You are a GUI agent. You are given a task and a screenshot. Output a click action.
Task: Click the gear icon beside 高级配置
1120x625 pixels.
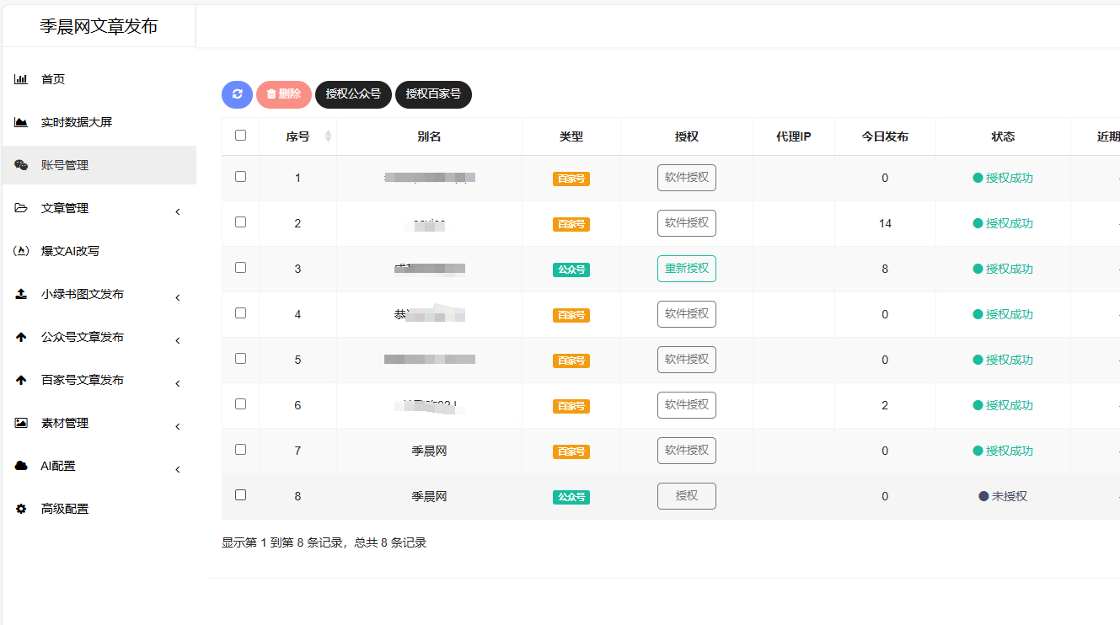pos(21,509)
